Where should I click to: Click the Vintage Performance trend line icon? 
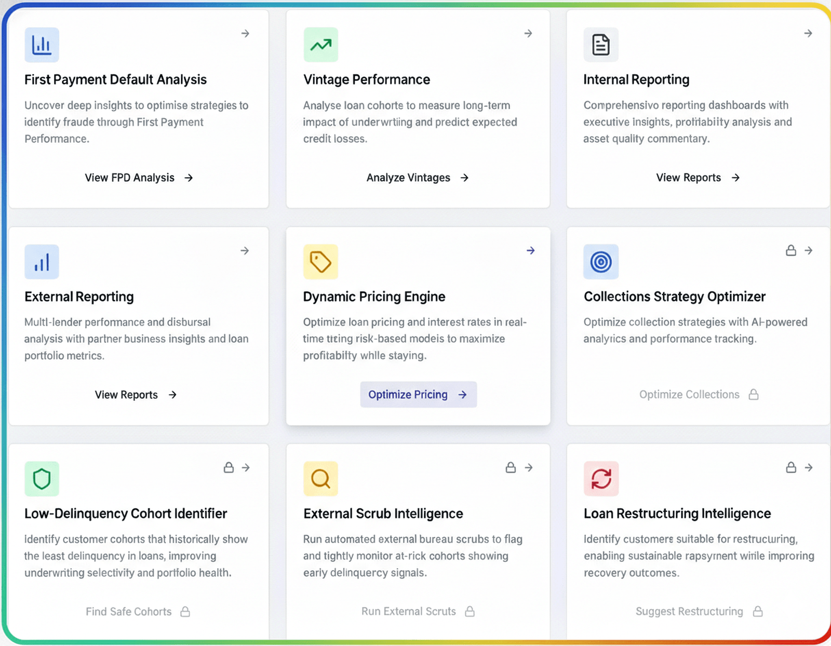pyautogui.click(x=320, y=45)
